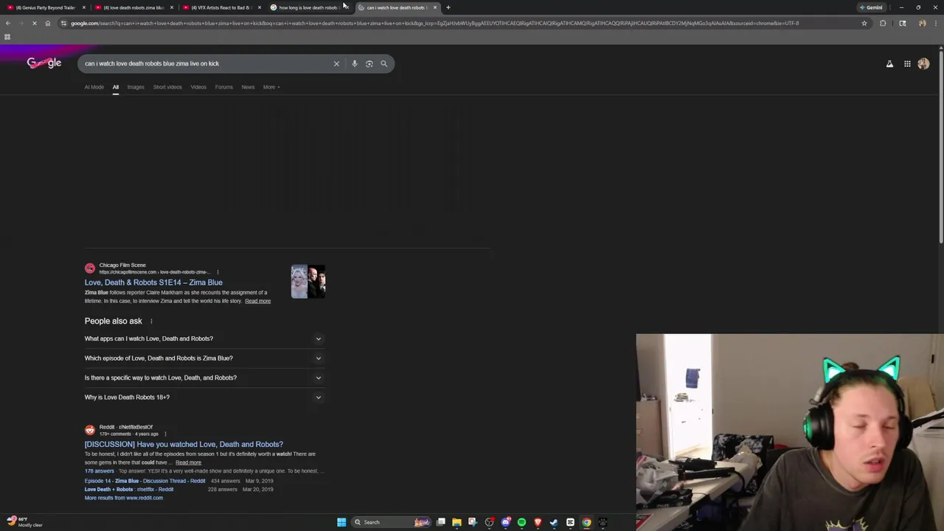944x531 pixels.
Task: Close the VFX Artists React tab
Action: (259, 7)
